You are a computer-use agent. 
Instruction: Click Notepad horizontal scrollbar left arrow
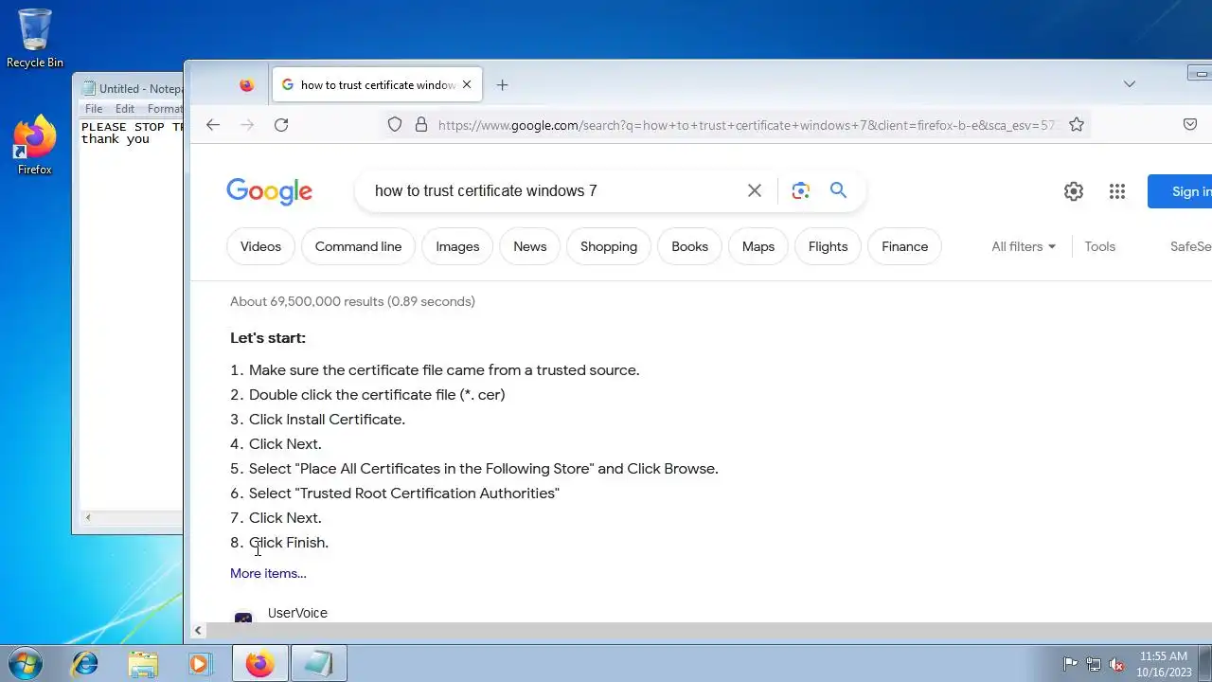point(88,517)
